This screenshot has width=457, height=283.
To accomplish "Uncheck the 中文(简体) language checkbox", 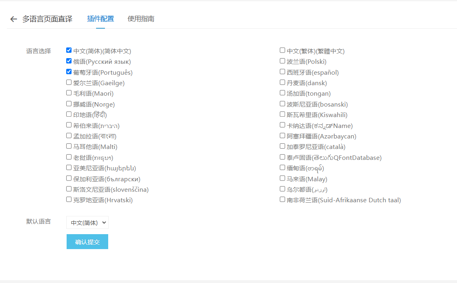I will pos(69,50).
